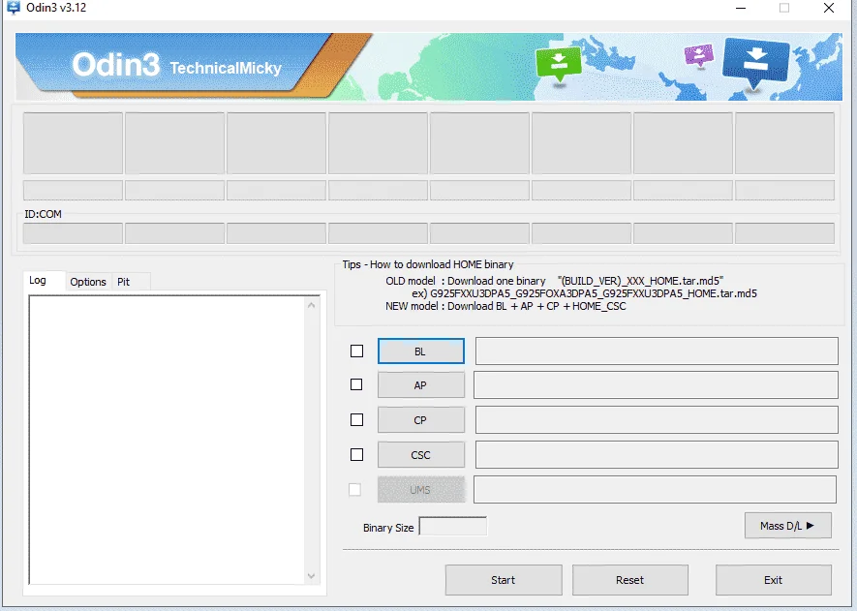Click the BL file path field
This screenshot has width=857, height=611.
click(x=657, y=351)
